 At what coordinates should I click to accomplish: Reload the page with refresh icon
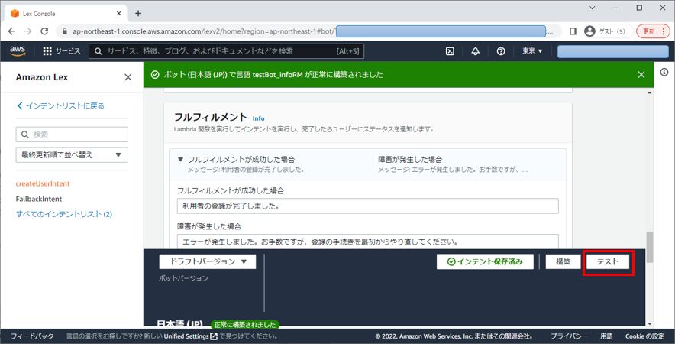[44, 31]
